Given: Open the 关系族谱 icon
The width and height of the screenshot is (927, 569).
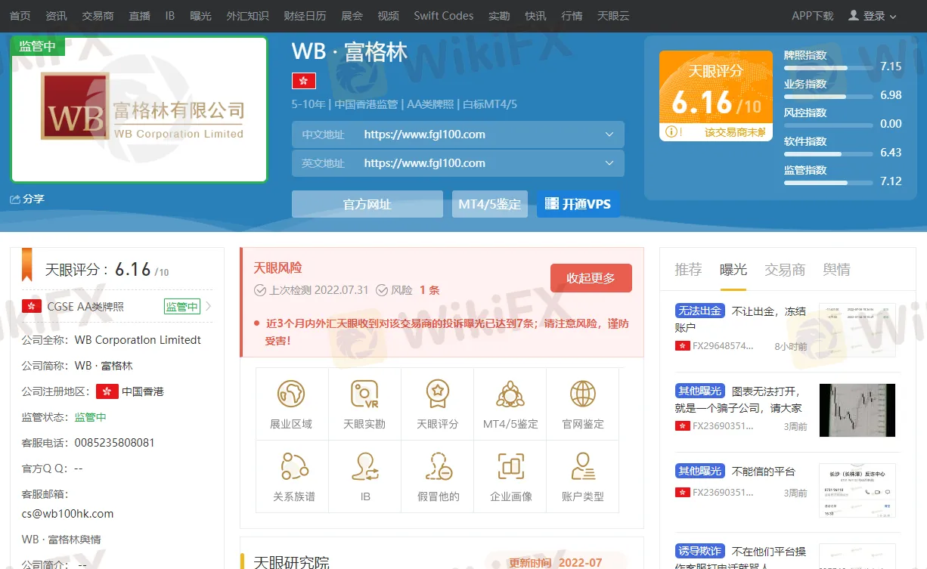Looking at the screenshot, I should click(x=294, y=466).
